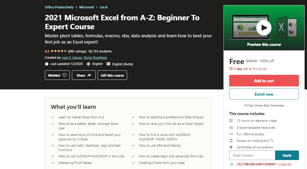Apply the coupon code
The height and width of the screenshot is (169, 307).
pyautogui.click(x=287, y=155)
